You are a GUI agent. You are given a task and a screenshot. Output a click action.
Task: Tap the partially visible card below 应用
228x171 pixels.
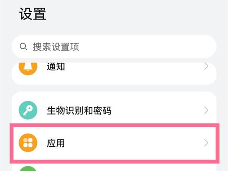pos(114,168)
